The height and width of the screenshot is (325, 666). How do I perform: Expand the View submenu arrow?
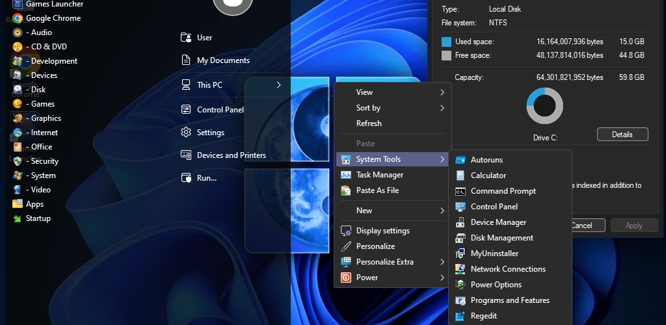pos(442,92)
